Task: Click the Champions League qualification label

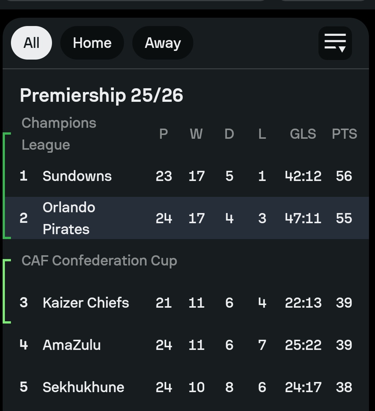Action: pyautogui.click(x=59, y=134)
